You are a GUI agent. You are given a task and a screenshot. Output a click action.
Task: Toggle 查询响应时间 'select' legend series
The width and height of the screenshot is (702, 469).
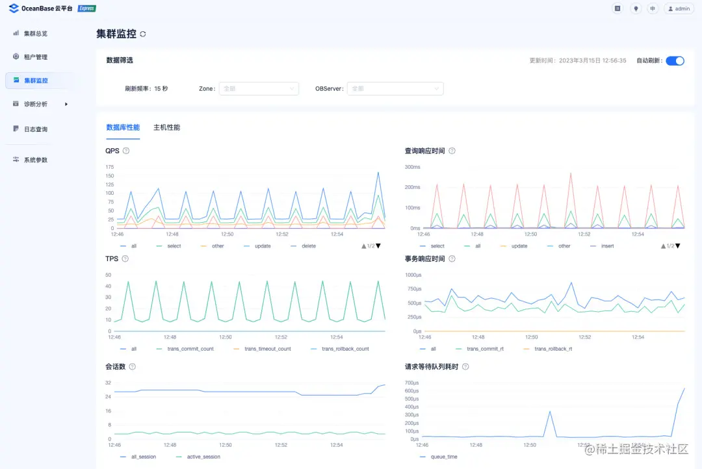[x=432, y=246]
